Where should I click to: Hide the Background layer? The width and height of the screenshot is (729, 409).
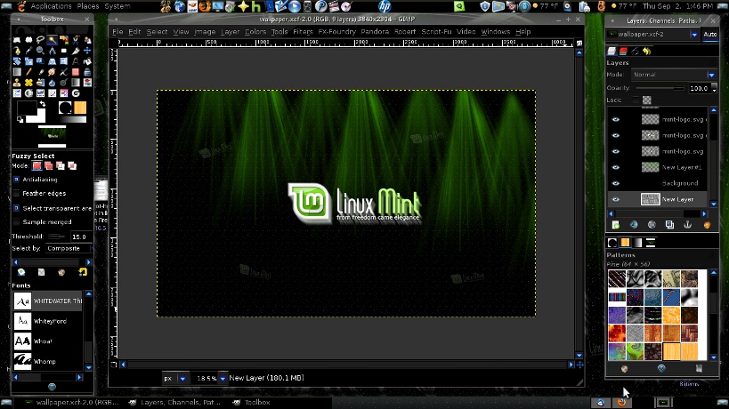point(616,183)
